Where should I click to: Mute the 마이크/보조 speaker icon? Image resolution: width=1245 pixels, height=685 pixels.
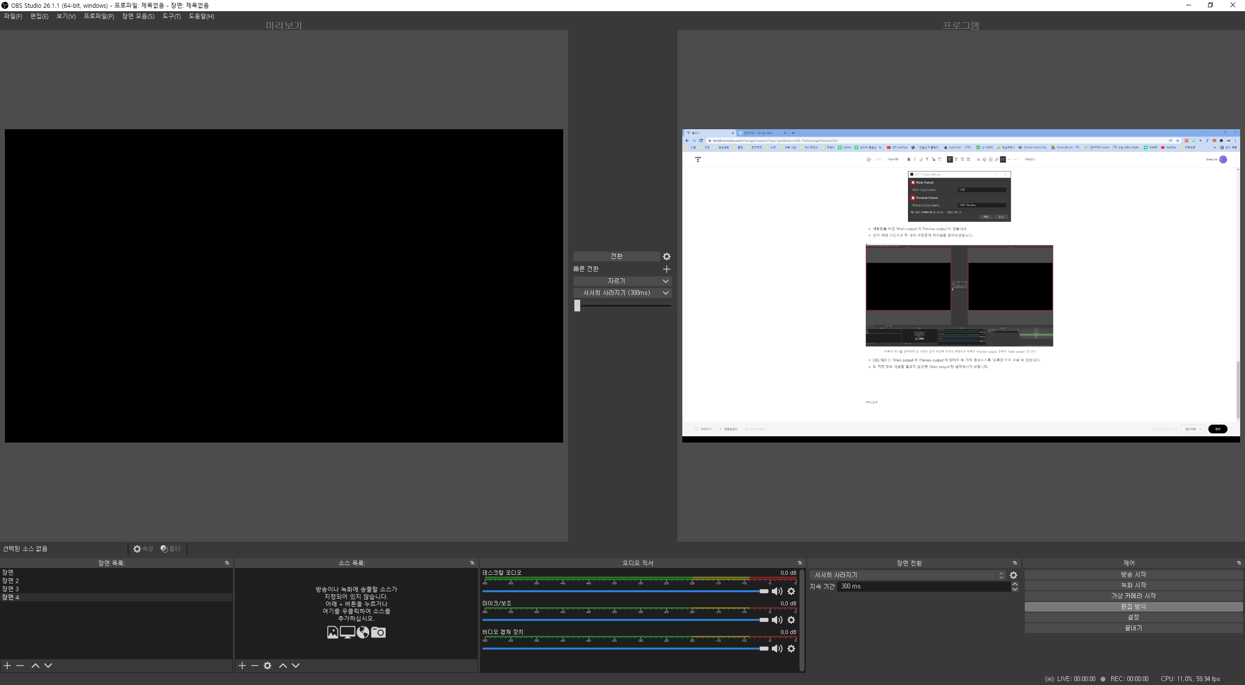coord(777,620)
